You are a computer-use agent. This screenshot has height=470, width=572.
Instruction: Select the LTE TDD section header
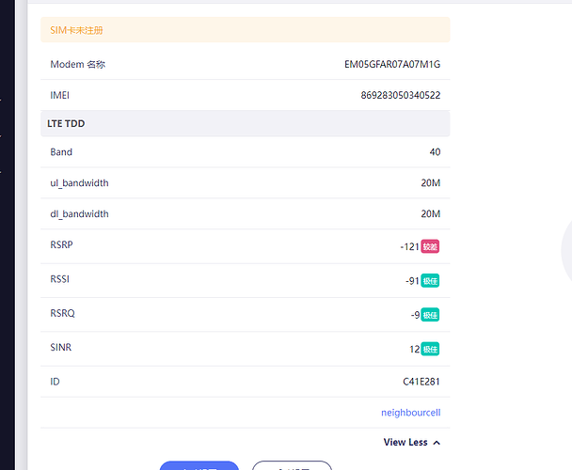(245, 123)
